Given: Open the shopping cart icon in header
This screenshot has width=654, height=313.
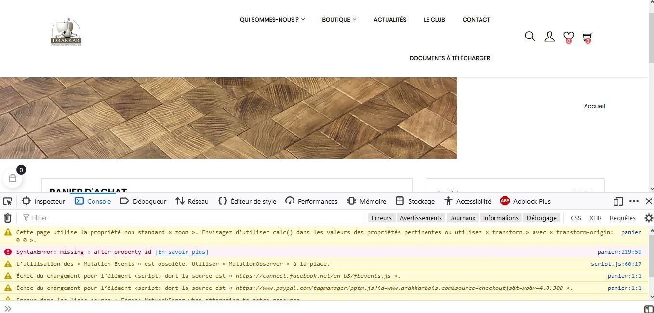Looking at the screenshot, I should [x=587, y=37].
